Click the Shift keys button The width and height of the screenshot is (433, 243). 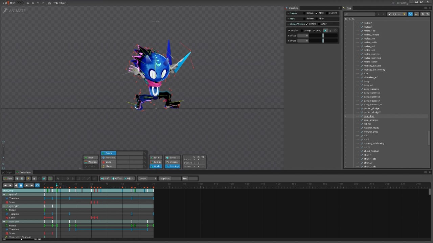pyautogui.click(x=106, y=179)
